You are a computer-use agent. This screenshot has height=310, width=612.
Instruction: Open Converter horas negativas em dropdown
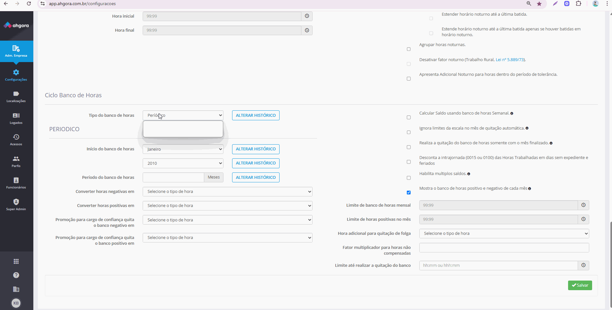point(228,192)
